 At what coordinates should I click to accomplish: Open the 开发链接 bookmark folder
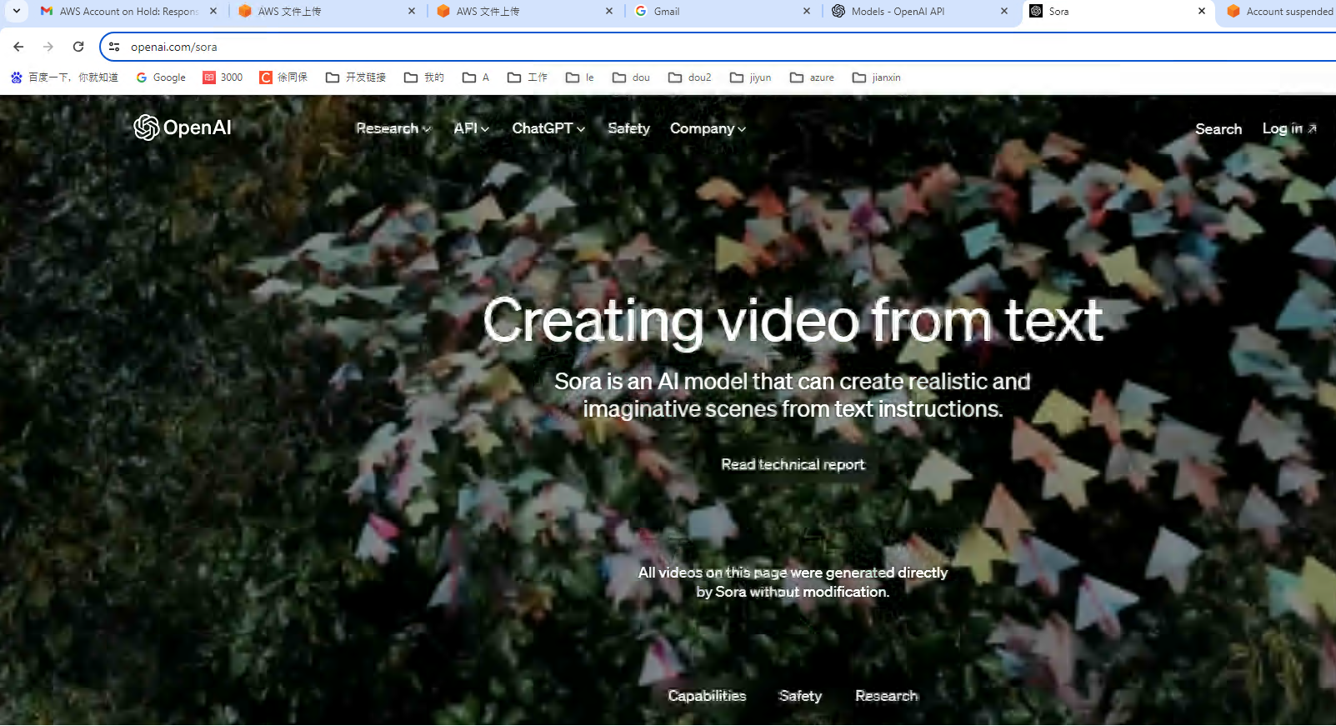[x=356, y=78]
